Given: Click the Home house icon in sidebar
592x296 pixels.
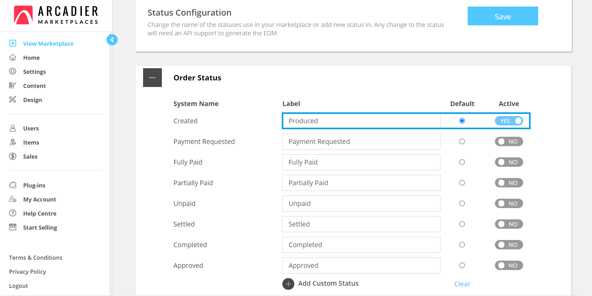Looking at the screenshot, I should 13,57.
